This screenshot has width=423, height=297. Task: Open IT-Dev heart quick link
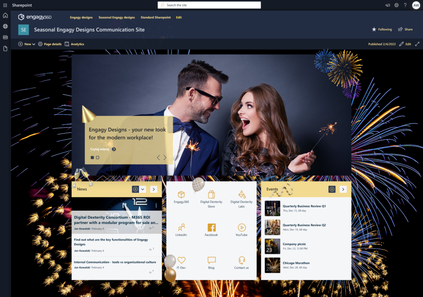click(x=181, y=263)
